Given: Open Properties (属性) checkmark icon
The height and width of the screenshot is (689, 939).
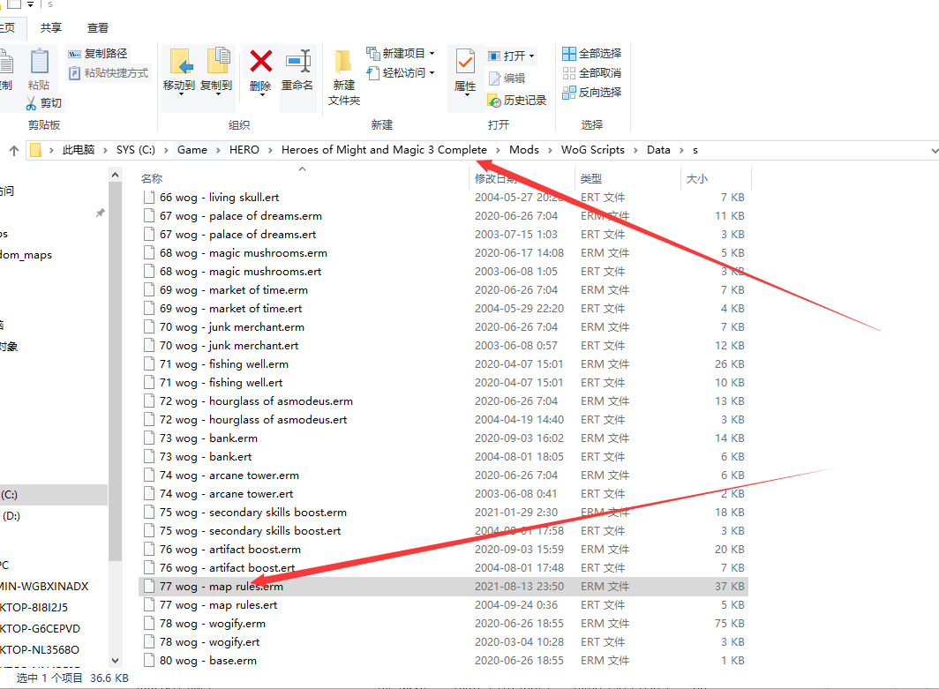Looking at the screenshot, I should (465, 63).
